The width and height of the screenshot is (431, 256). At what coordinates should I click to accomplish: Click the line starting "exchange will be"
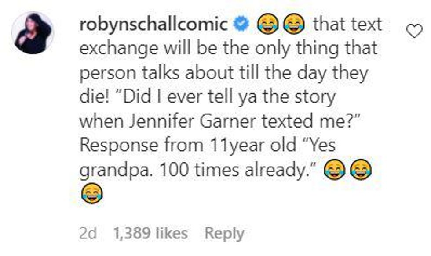[x=228, y=49]
